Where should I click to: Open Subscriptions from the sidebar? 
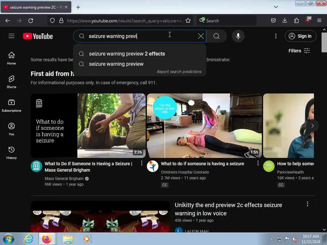coord(11,106)
